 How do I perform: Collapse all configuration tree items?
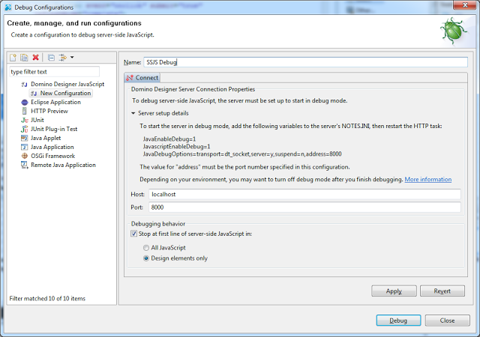pyautogui.click(x=51, y=58)
